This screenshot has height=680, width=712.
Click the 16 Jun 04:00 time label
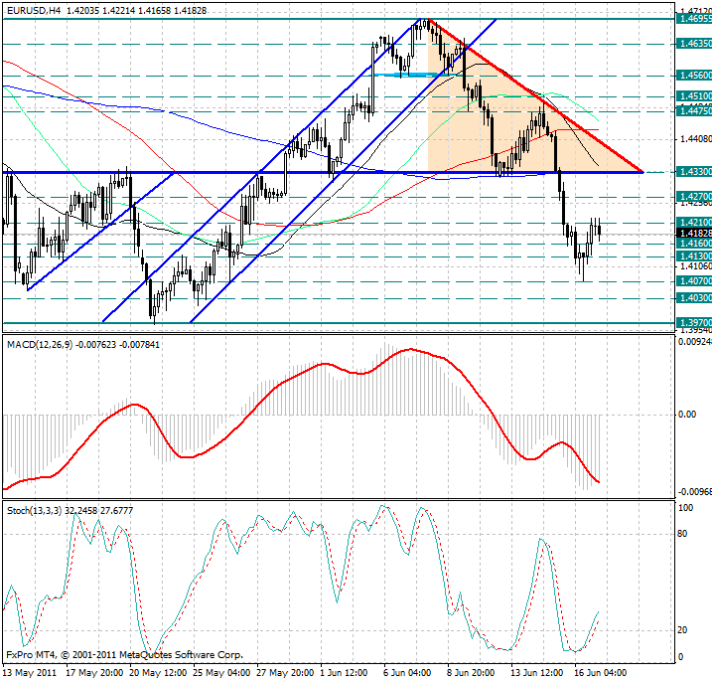(x=601, y=673)
